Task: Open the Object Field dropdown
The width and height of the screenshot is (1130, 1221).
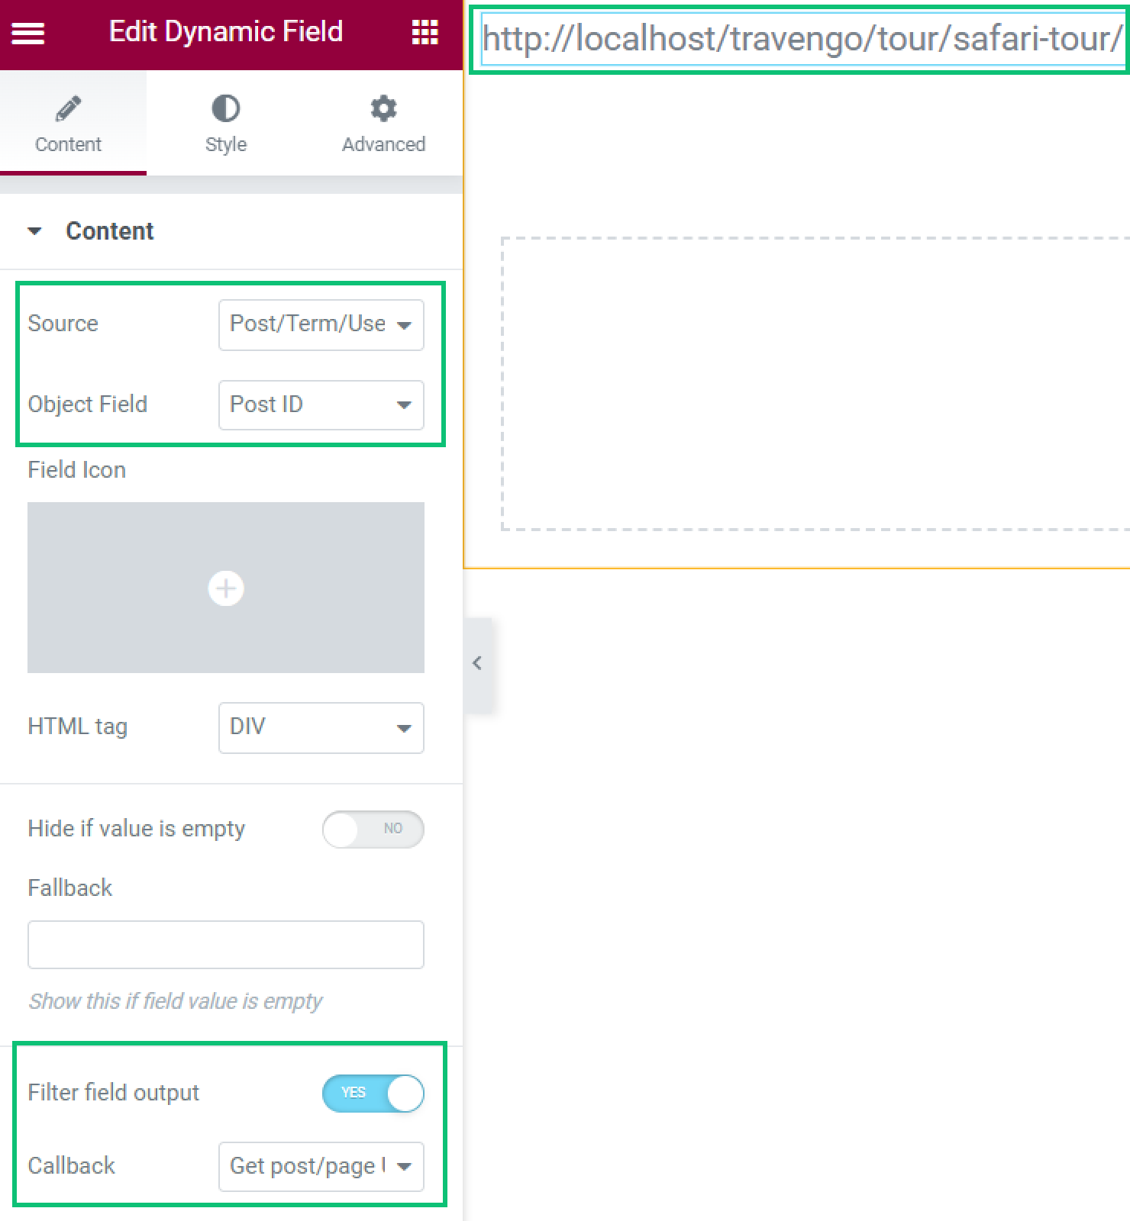Action: 321,404
